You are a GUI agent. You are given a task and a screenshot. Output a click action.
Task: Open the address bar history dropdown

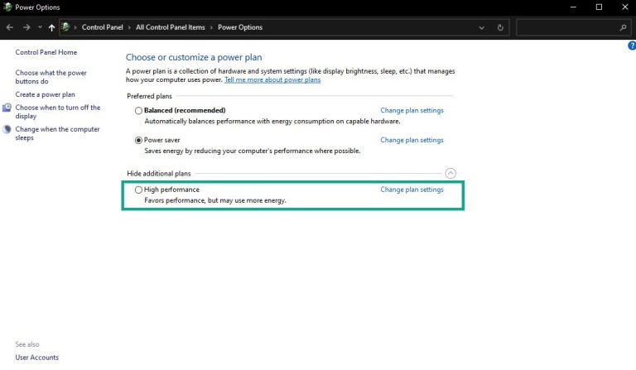click(x=482, y=27)
